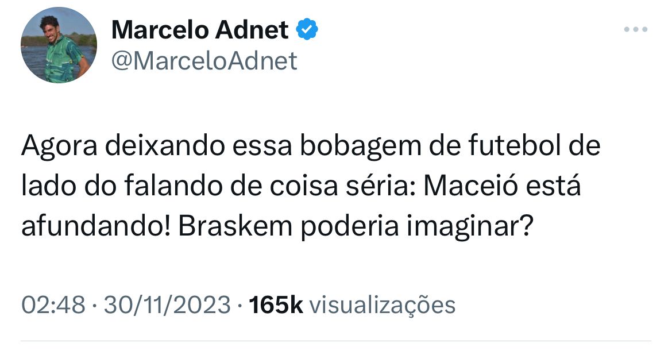Viewport: 672px width, 351px height.
Task: Click the 30/11/2023 post date
Action: coord(167,304)
